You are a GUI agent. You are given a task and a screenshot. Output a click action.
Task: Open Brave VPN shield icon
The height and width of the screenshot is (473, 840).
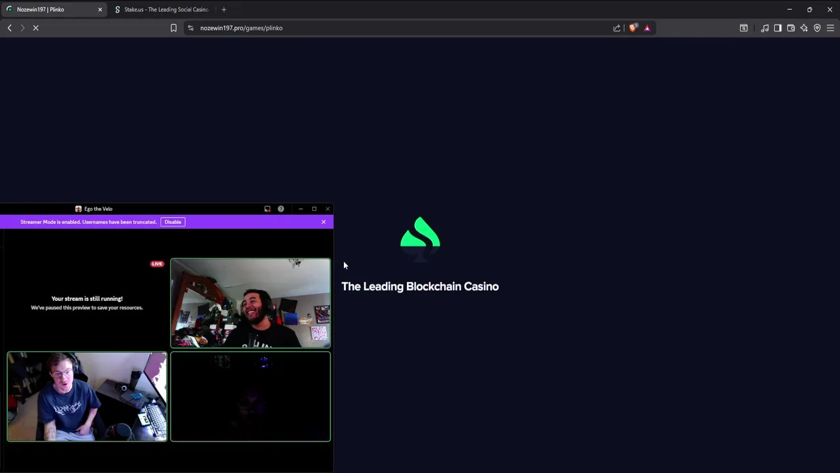(817, 28)
